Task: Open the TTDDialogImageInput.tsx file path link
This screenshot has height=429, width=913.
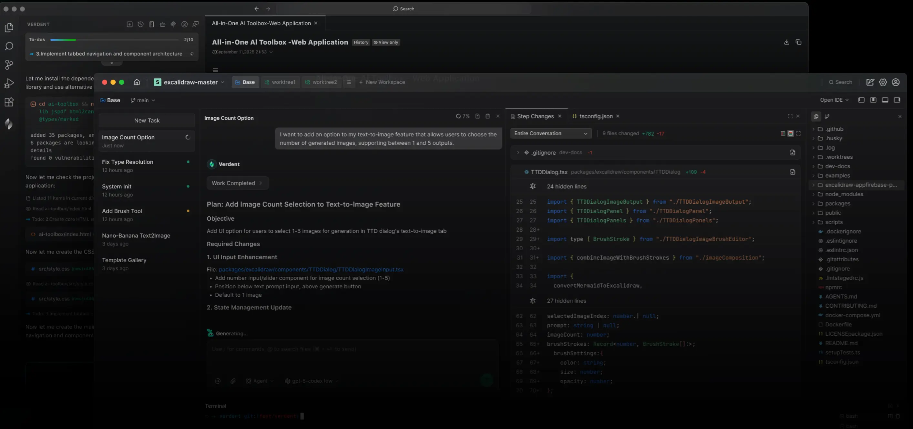Action: pos(311,270)
